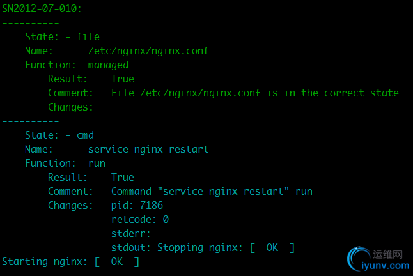Click True in the cyan Result line
The width and height of the screenshot is (413, 276).
123,178
